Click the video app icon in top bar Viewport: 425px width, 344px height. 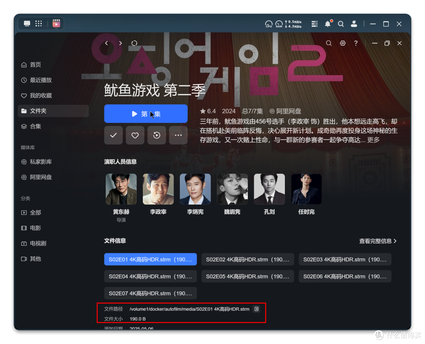tap(56, 24)
